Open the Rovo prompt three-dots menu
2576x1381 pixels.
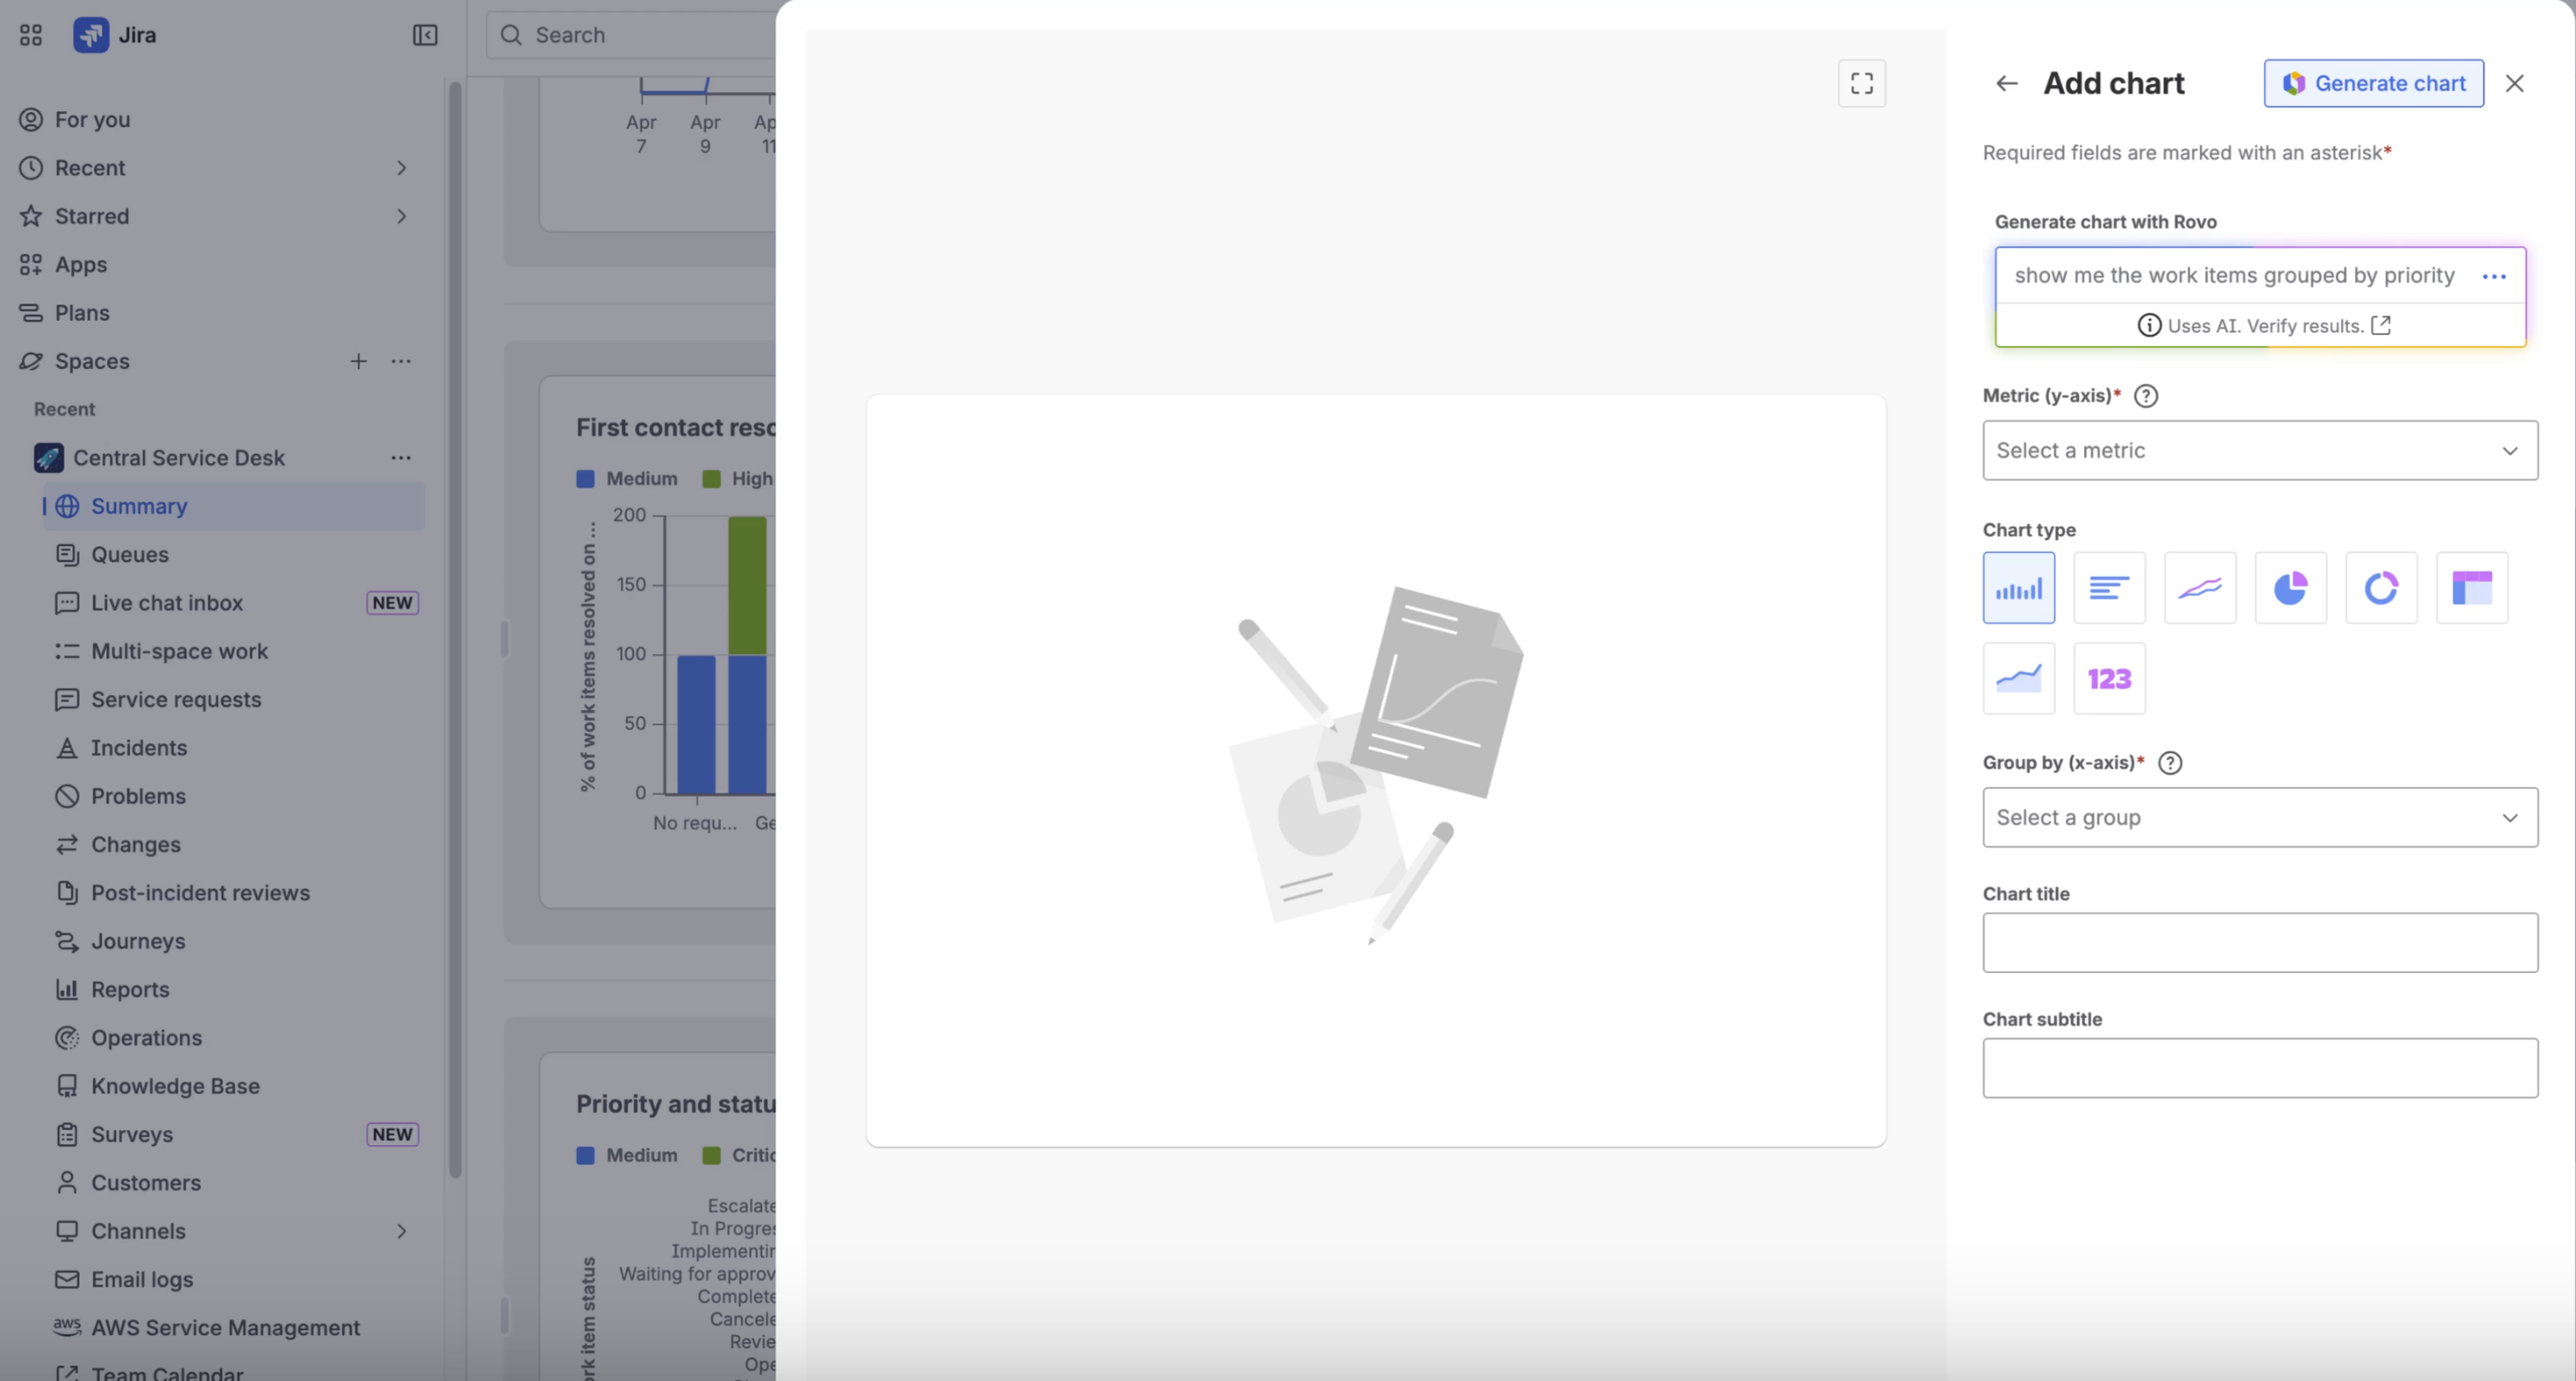tap(2493, 276)
